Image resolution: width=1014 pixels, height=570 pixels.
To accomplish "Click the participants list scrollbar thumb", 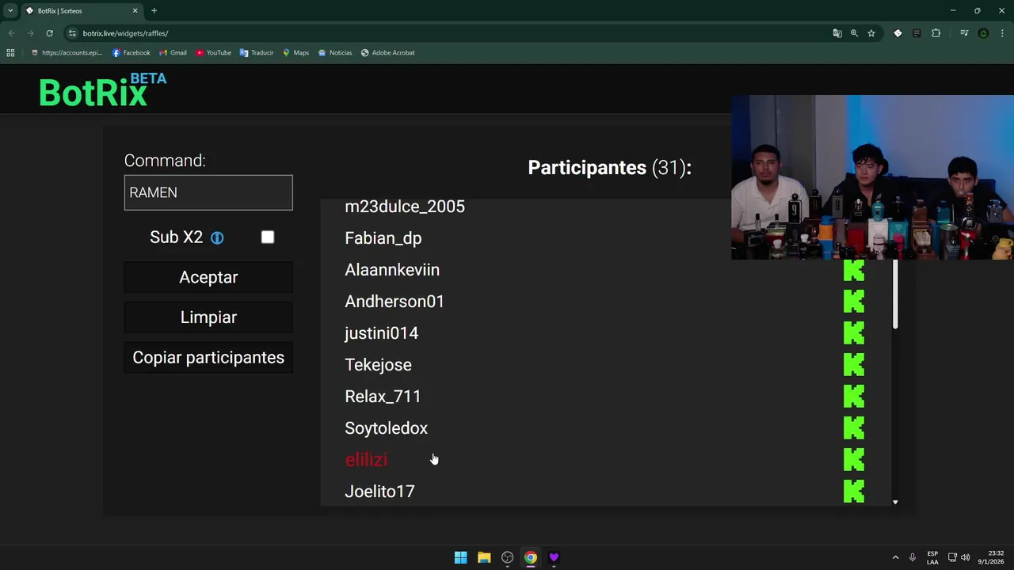I will click(895, 294).
